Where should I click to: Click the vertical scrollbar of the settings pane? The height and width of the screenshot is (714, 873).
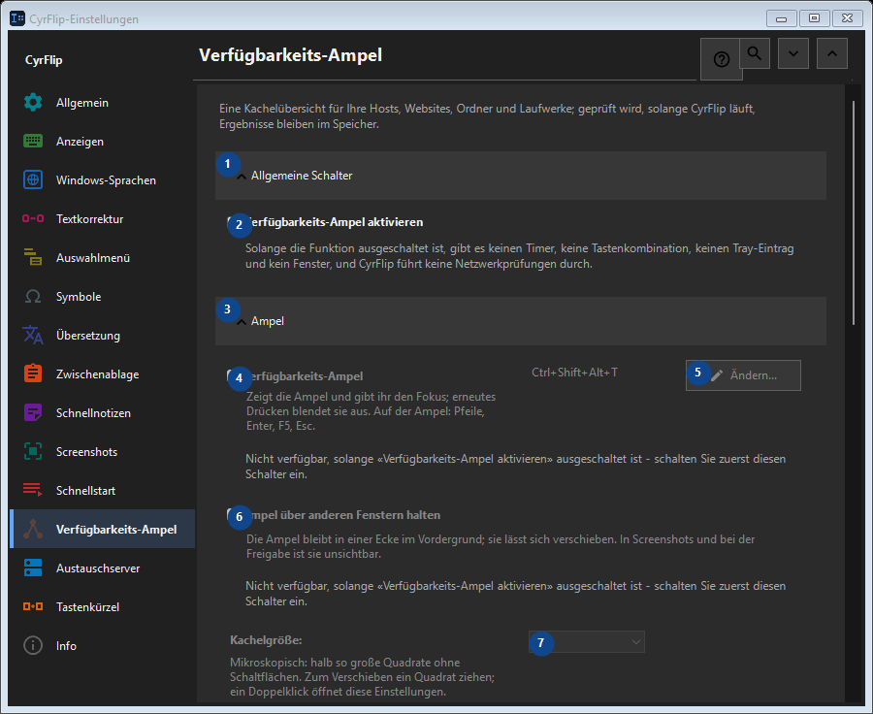click(854, 212)
